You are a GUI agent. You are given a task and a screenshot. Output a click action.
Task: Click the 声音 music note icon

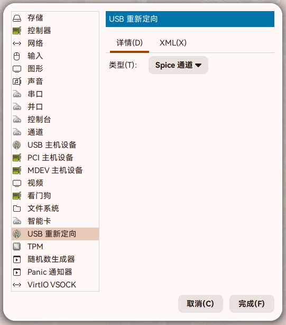[17, 82]
